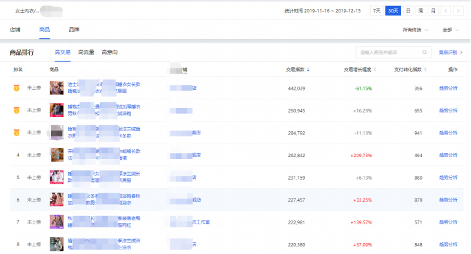The height and width of the screenshot is (254, 471).
Task: Open 趋势分析 for rank 8 product
Action: [448, 244]
